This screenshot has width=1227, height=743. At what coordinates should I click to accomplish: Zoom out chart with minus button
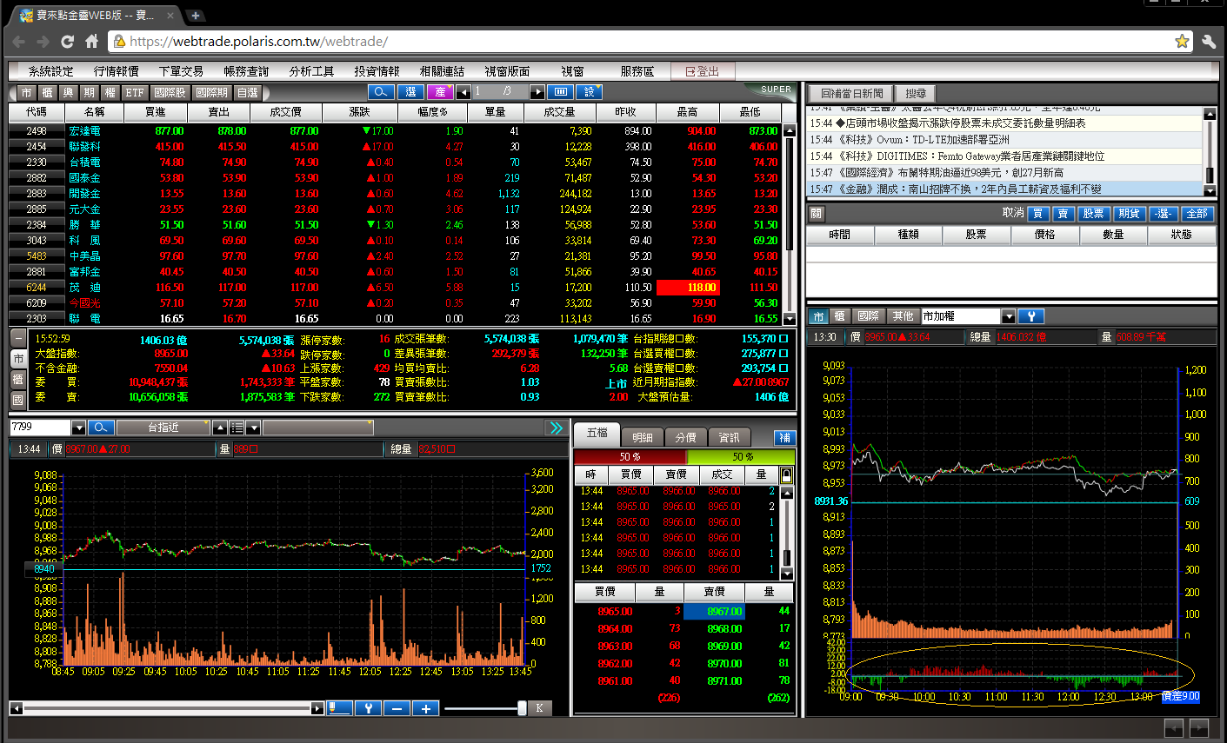point(397,708)
